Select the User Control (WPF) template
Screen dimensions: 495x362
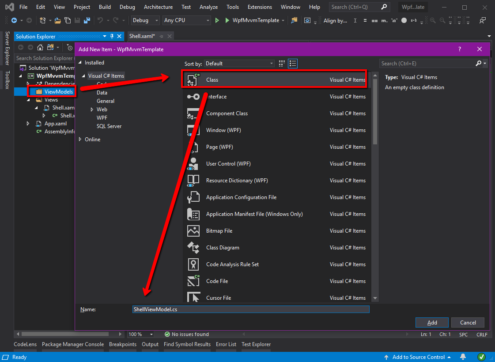276,163
